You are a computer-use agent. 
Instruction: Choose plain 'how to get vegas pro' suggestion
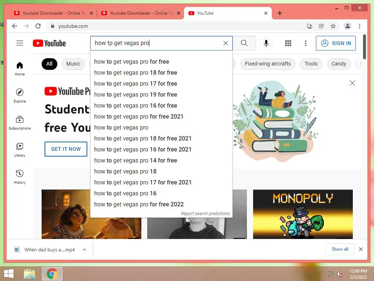(x=161, y=128)
